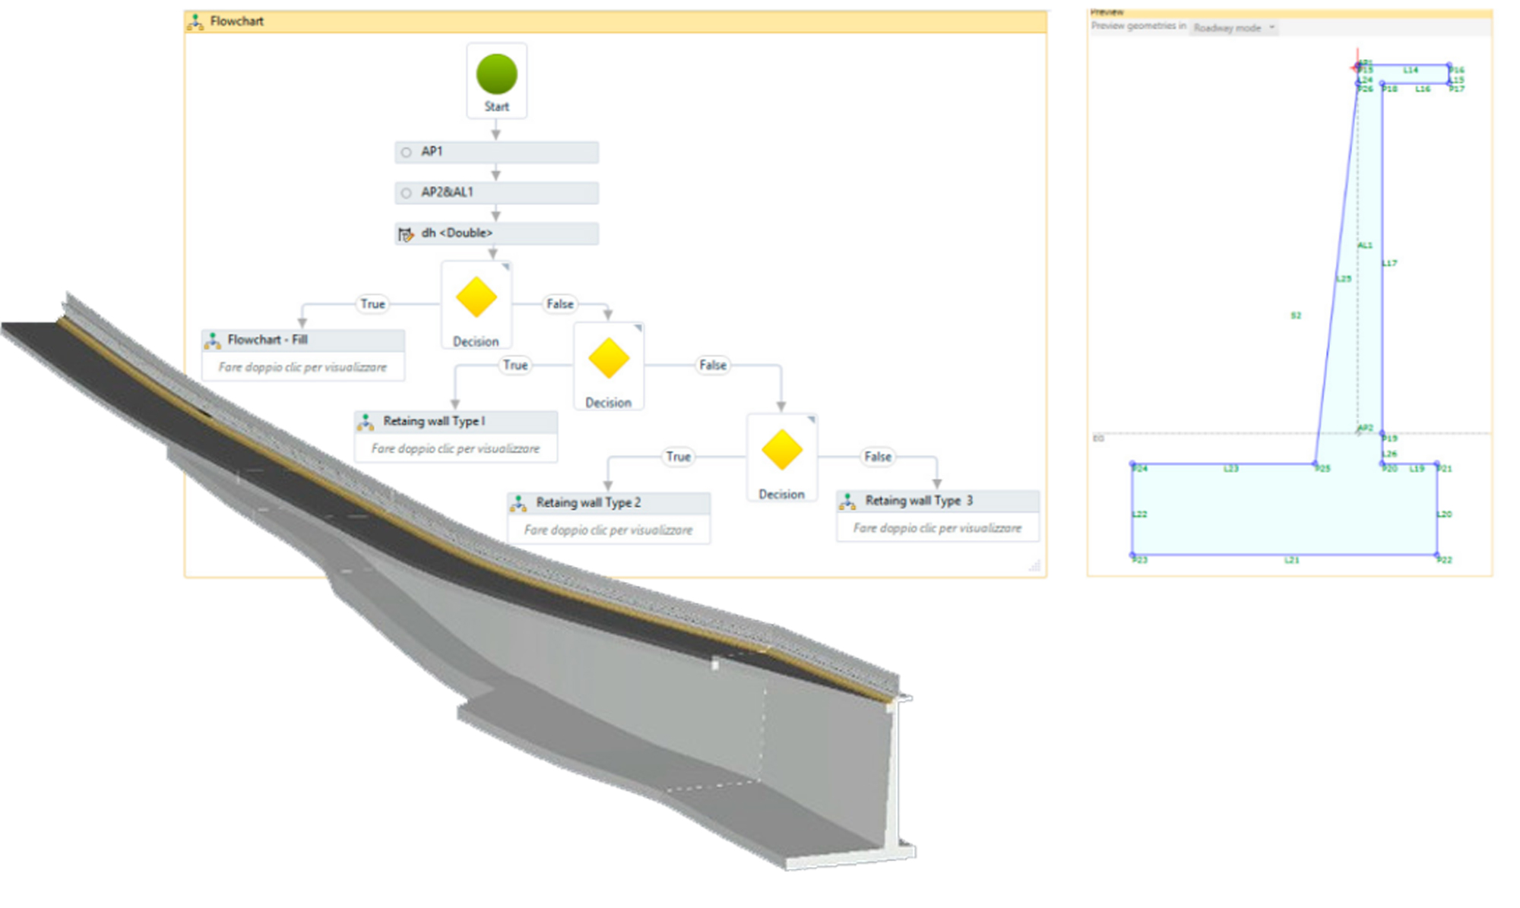This screenshot has width=1520, height=908.
Task: Select the AP2&AL1 geometry node
Action: (x=496, y=193)
